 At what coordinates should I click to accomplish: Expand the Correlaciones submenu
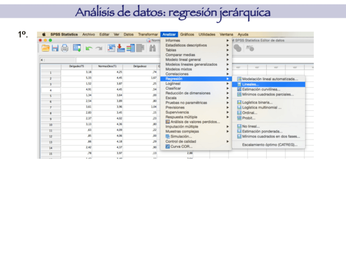pyautogui.click(x=177, y=74)
